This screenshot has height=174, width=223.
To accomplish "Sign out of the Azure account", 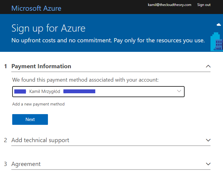I will click(204, 5).
